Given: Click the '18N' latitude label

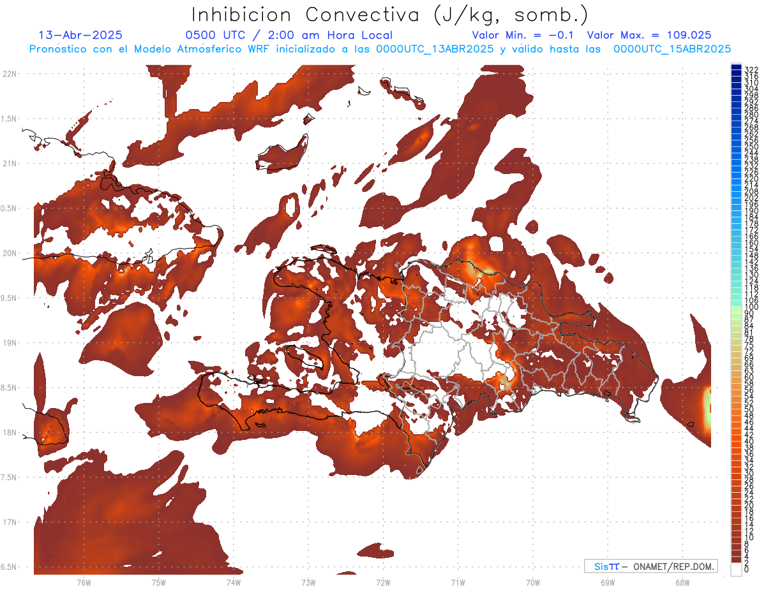Looking at the screenshot, I should (x=10, y=432).
